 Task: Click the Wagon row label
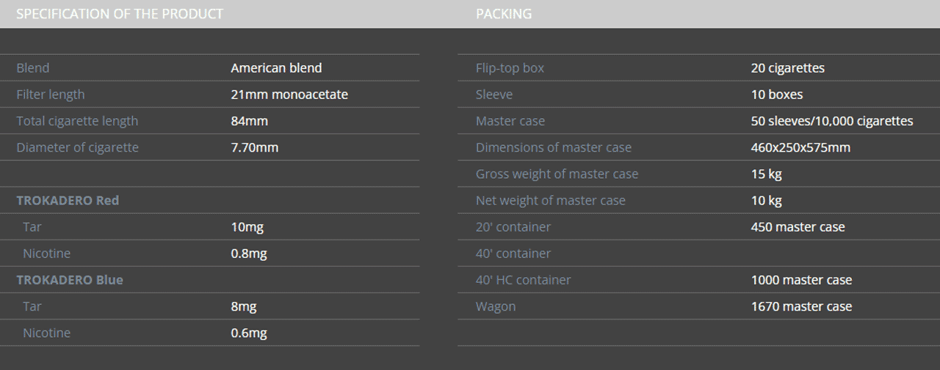496,306
